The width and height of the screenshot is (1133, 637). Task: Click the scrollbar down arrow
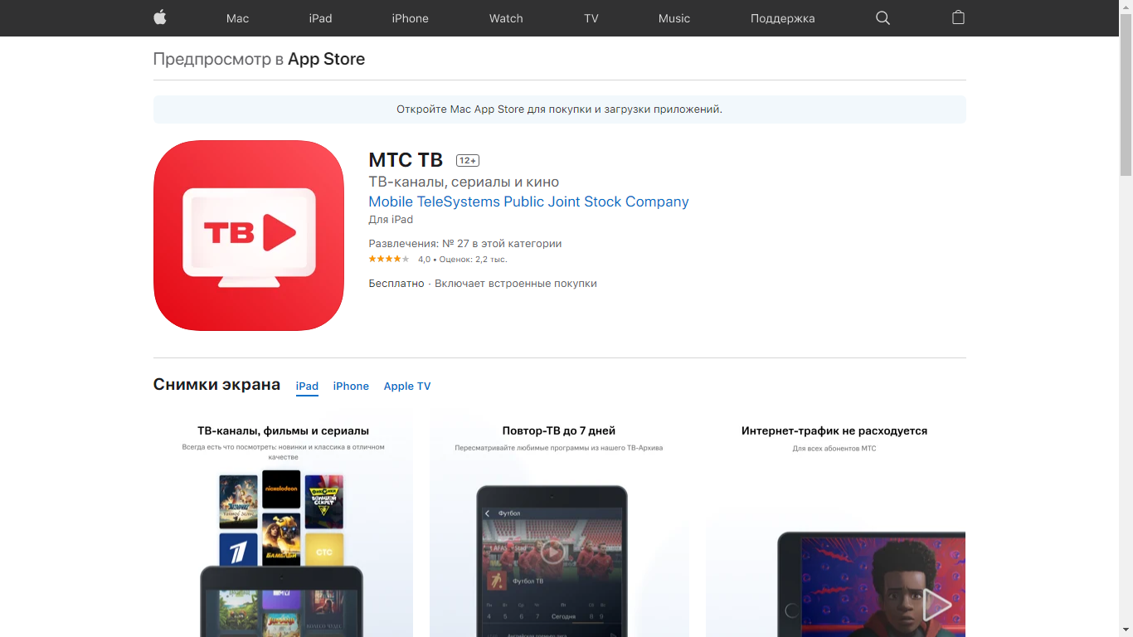pos(1126,630)
